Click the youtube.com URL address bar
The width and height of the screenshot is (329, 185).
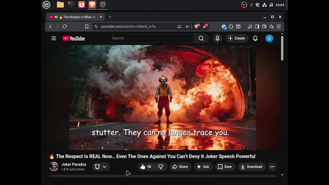pos(128,26)
